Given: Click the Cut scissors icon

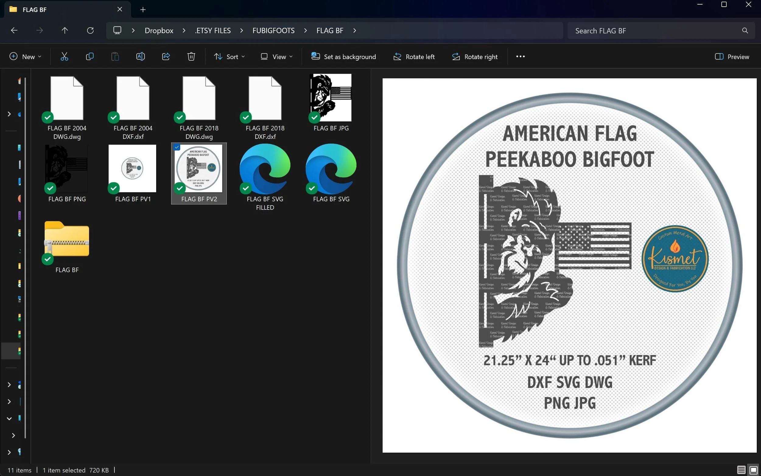Looking at the screenshot, I should 64,57.
